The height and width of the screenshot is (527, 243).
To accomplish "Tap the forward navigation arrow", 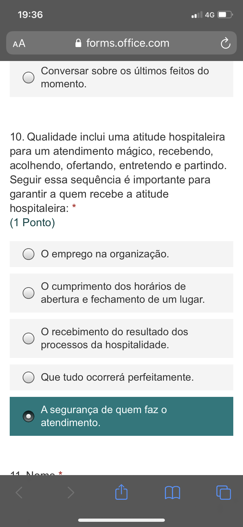I will [71, 492].
